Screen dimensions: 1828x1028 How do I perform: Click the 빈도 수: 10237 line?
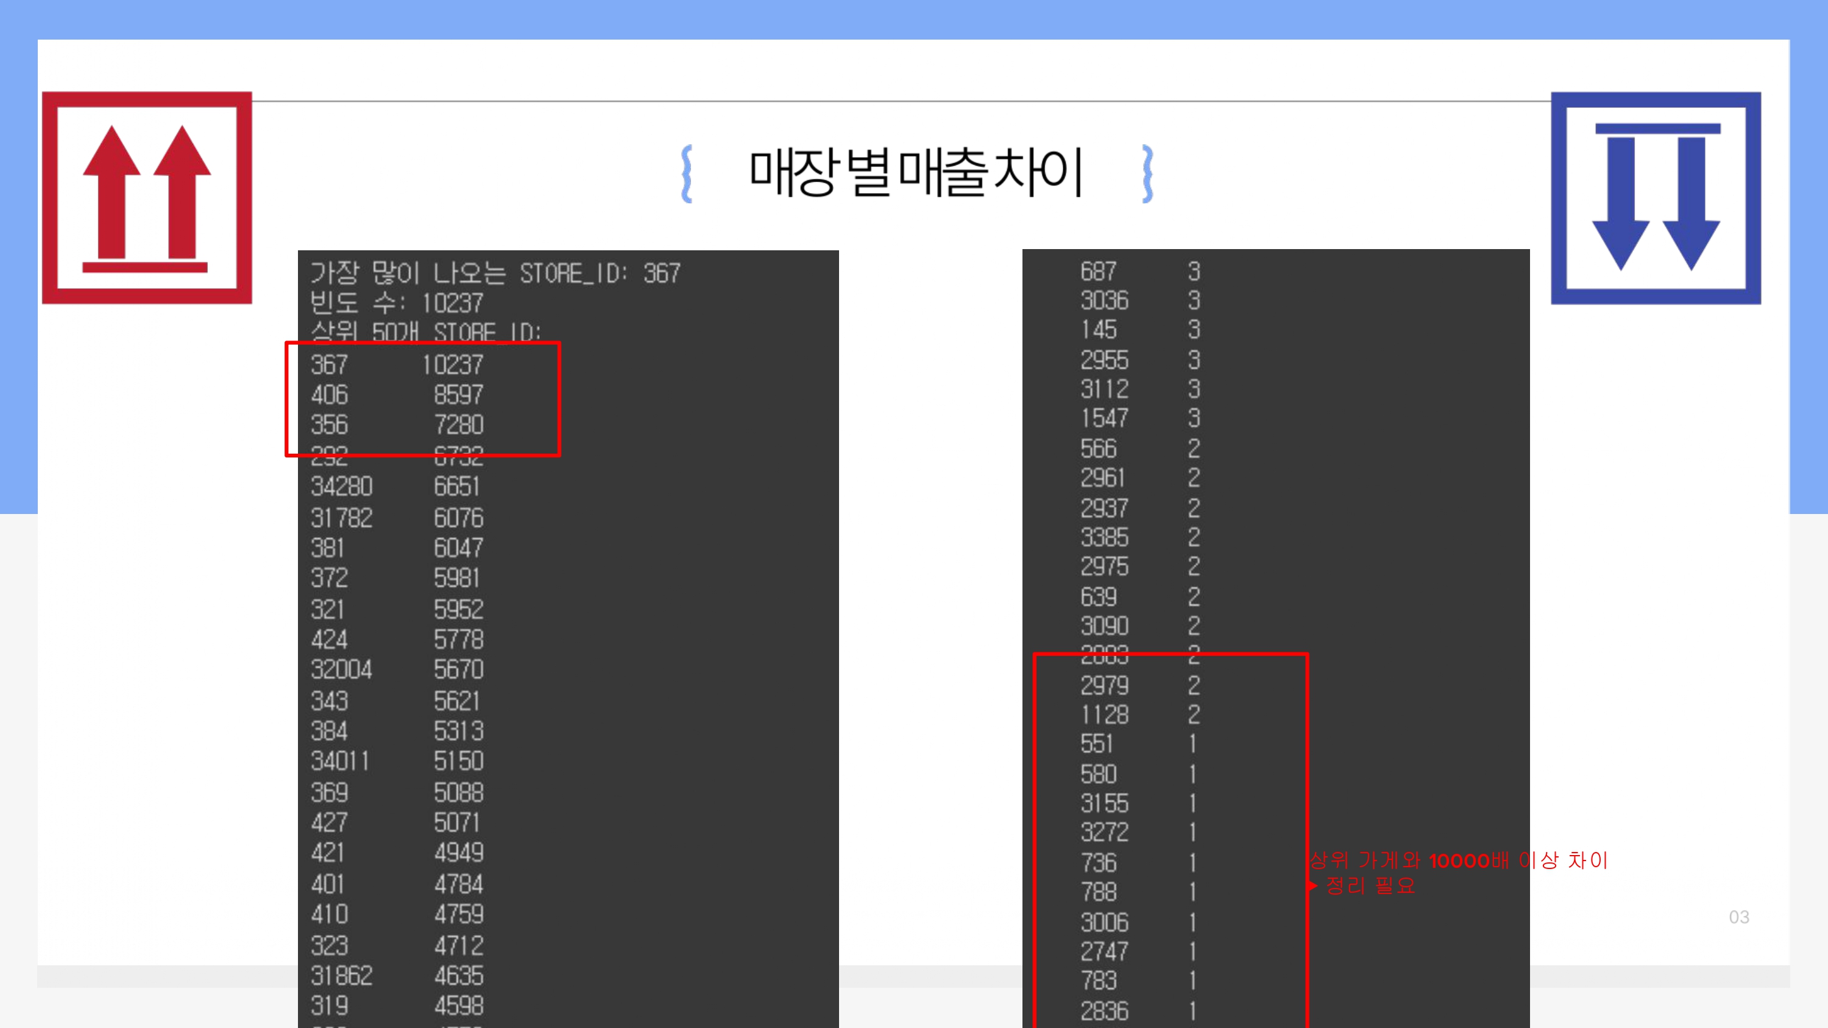397,304
